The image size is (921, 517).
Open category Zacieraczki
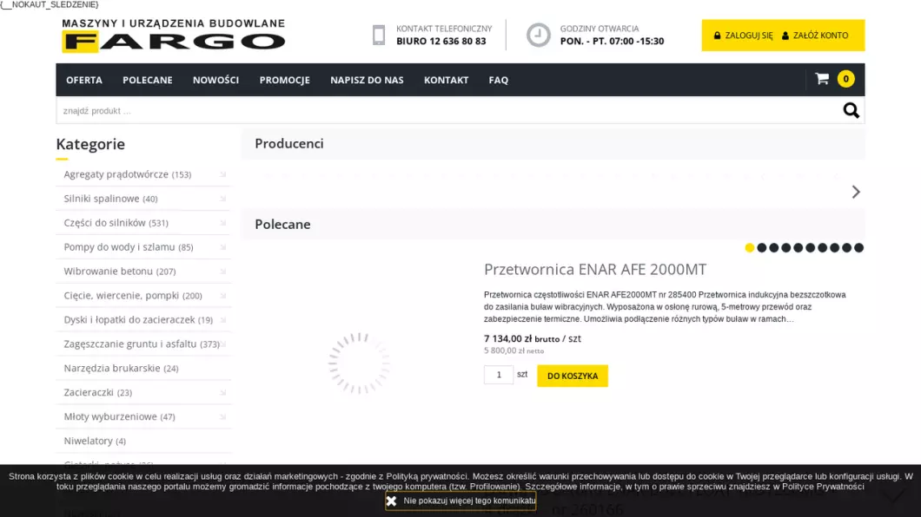(x=97, y=392)
